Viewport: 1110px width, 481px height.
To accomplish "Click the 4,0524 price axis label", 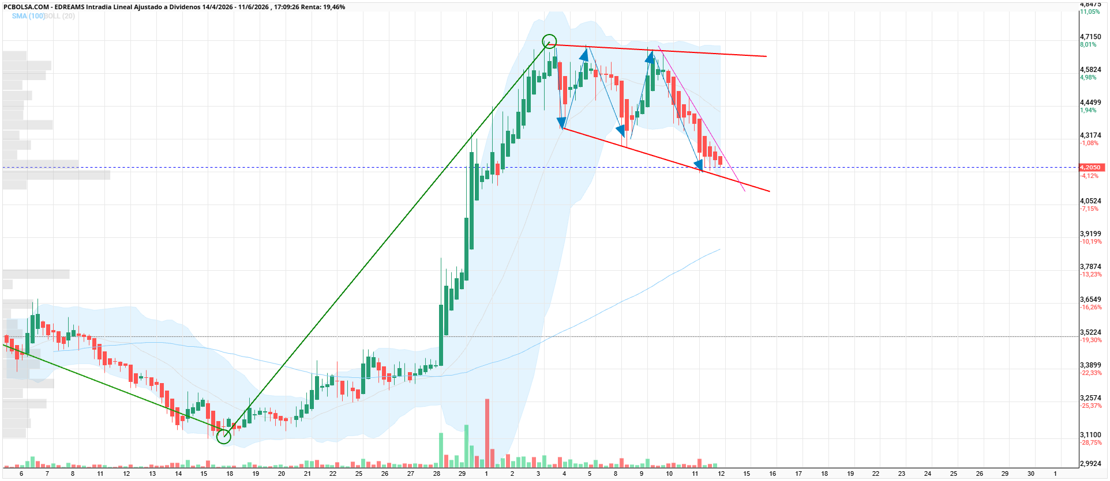I will 1090,201.
